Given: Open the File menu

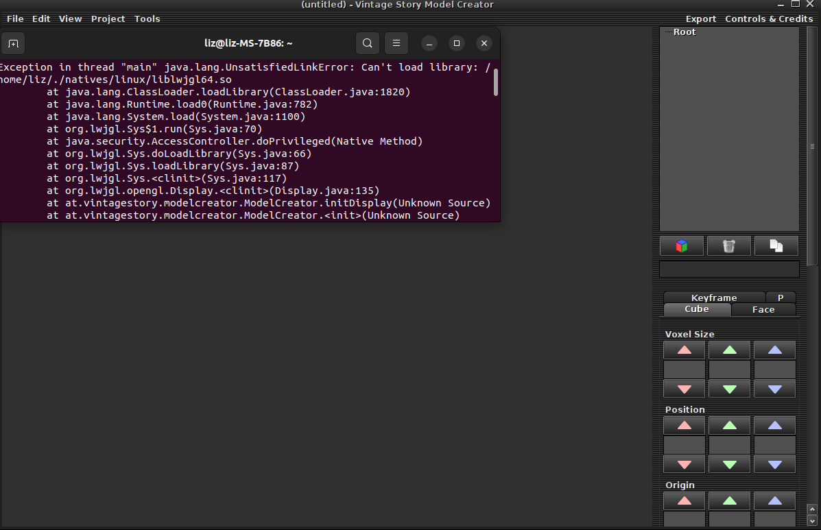Looking at the screenshot, I should coord(15,19).
